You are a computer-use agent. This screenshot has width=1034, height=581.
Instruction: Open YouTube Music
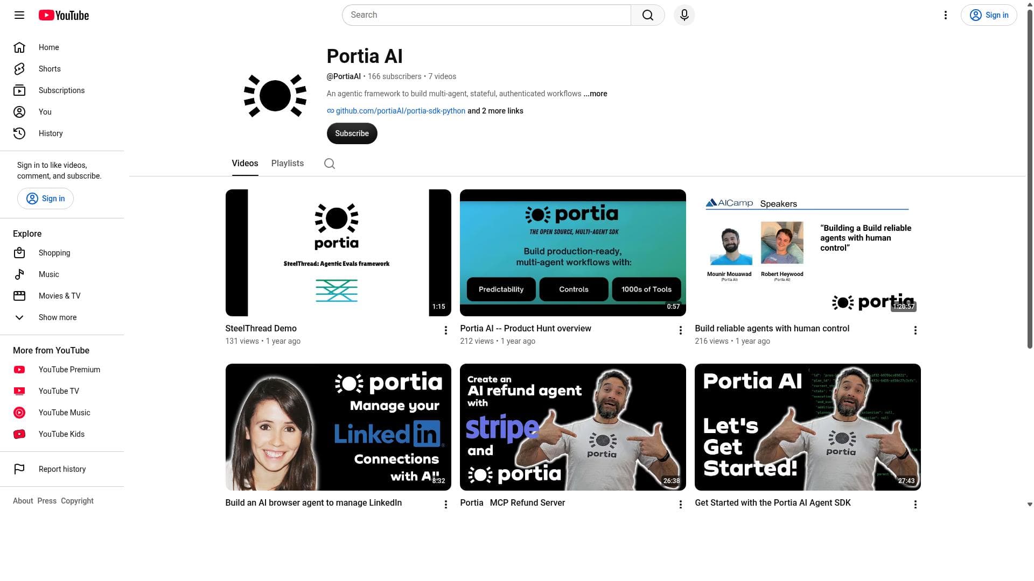[62, 413]
